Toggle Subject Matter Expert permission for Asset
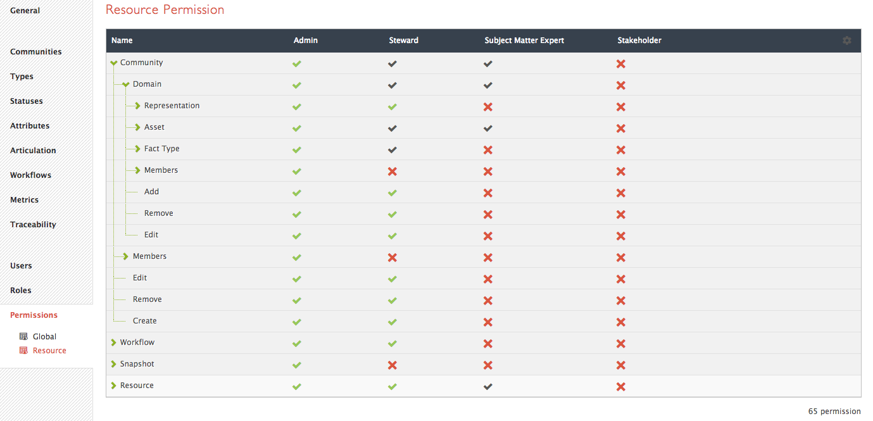 (x=488, y=128)
